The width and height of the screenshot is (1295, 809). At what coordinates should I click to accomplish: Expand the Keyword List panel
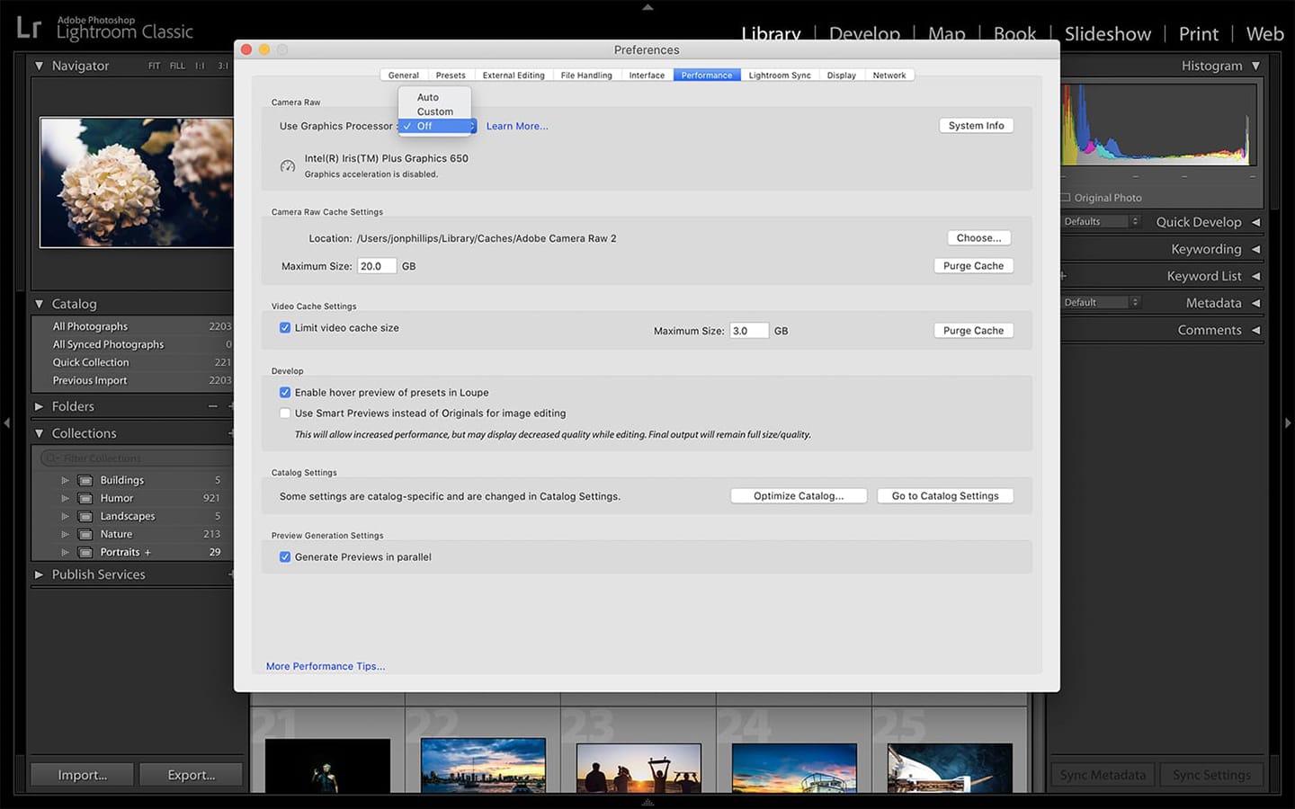click(1256, 276)
